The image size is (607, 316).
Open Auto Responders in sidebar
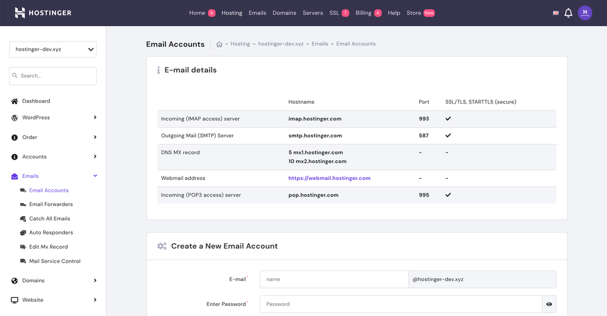(51, 233)
